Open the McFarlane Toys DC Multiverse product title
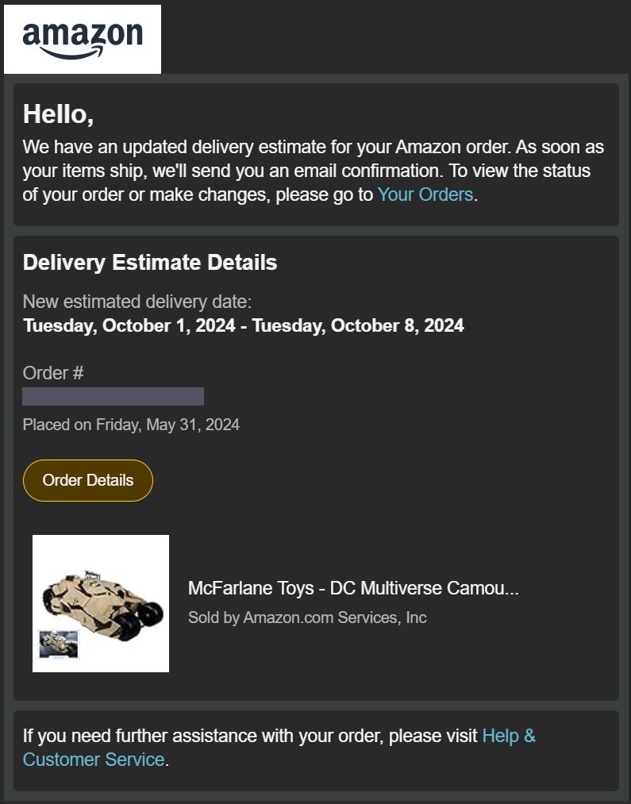The image size is (631, 804). click(x=353, y=588)
